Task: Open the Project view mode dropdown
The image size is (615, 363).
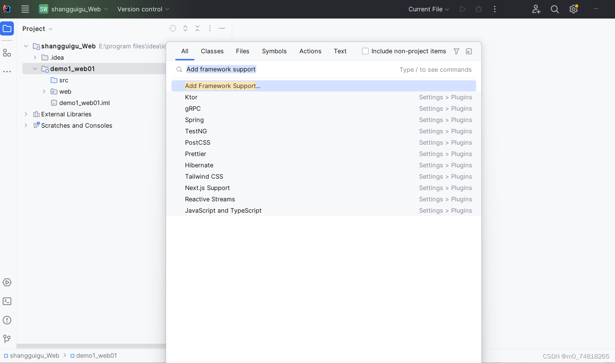Action: coord(37,29)
